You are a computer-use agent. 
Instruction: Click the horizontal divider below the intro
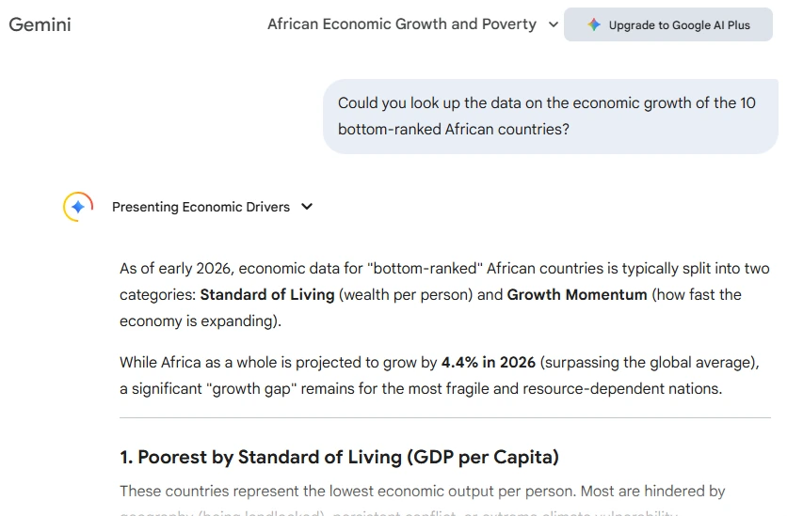point(444,417)
